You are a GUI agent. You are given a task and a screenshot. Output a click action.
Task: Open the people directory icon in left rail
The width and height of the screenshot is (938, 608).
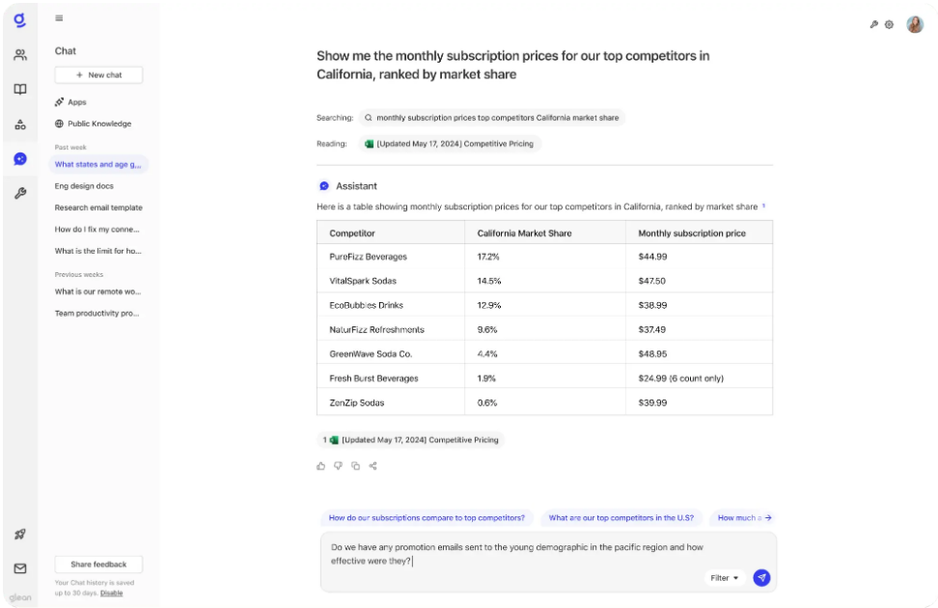click(19, 55)
